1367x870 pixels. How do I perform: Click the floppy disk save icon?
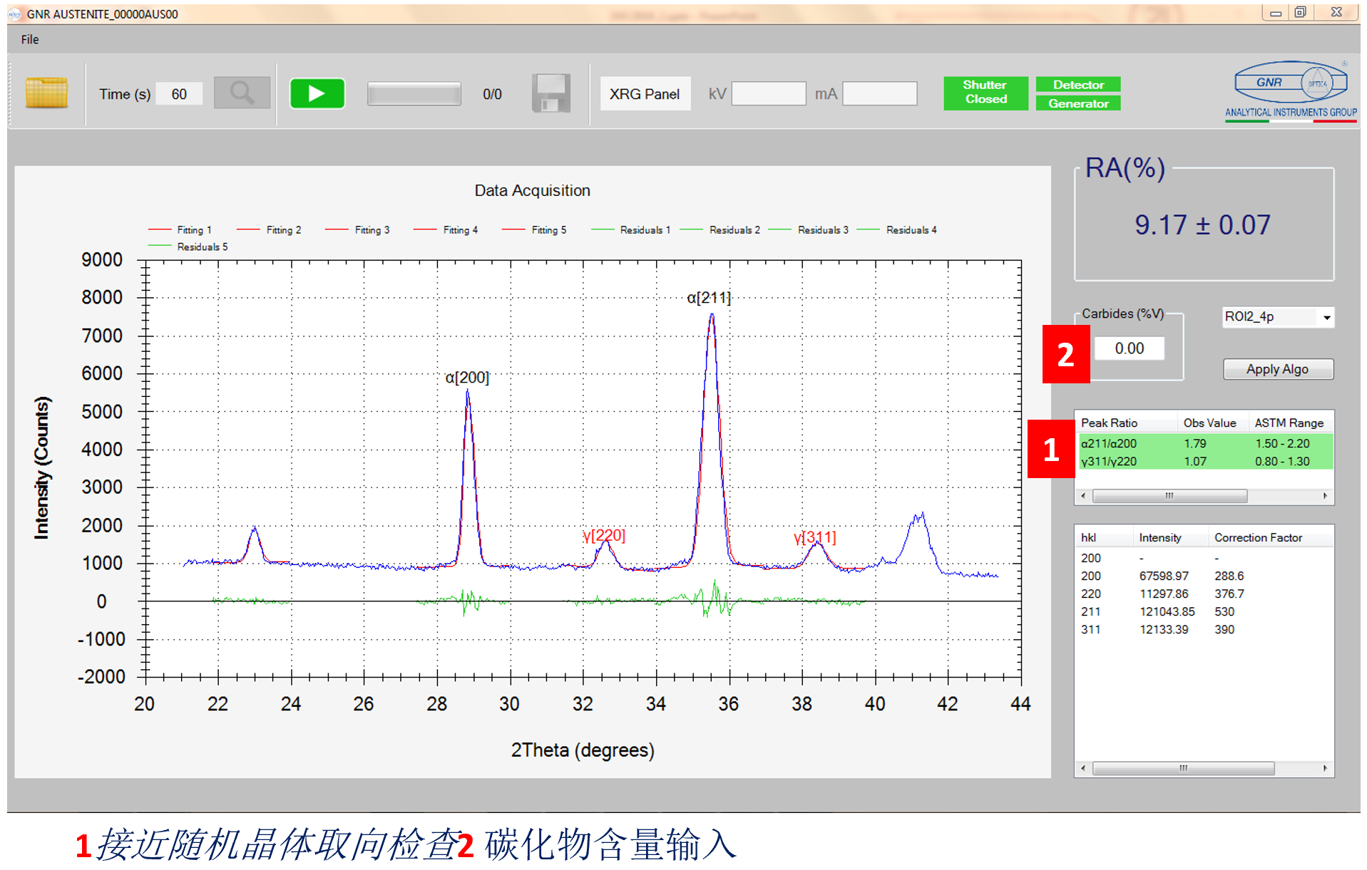(x=551, y=93)
